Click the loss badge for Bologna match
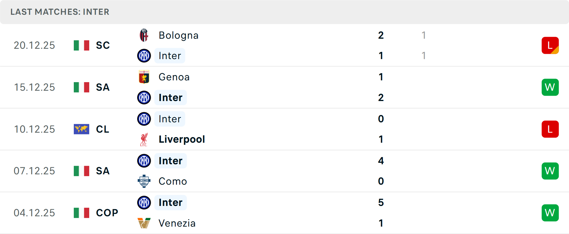Screen dimensions: 569x234 (x=550, y=45)
